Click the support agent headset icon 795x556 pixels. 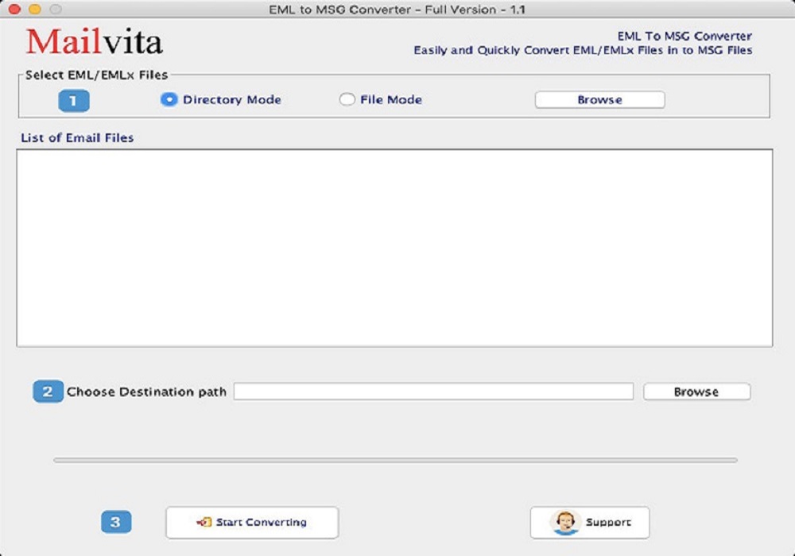tap(564, 522)
